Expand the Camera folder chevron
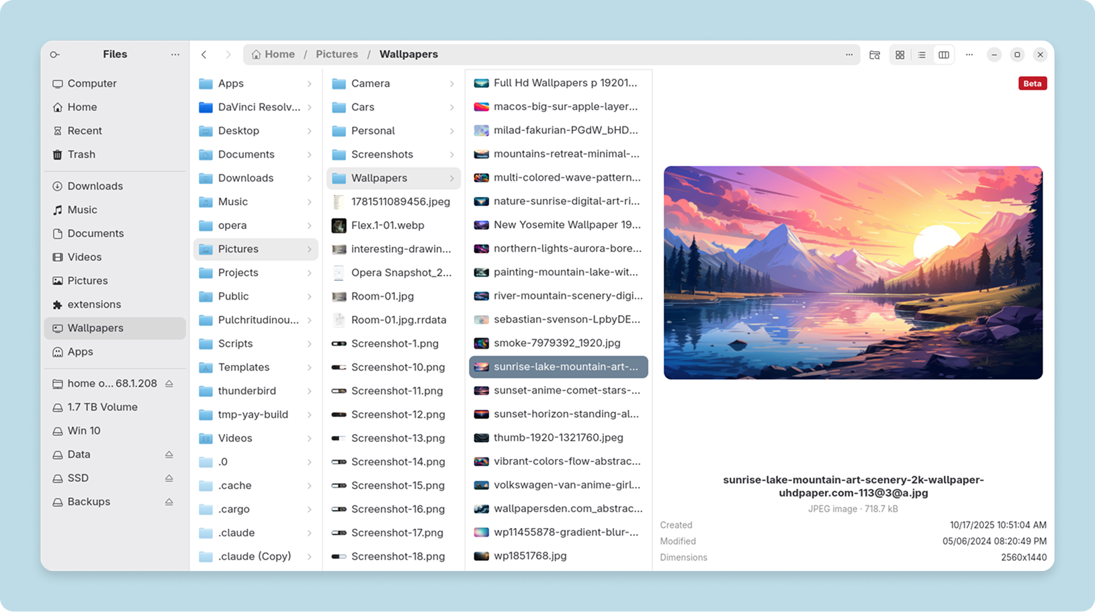Image resolution: width=1095 pixels, height=612 pixels. [x=452, y=84]
